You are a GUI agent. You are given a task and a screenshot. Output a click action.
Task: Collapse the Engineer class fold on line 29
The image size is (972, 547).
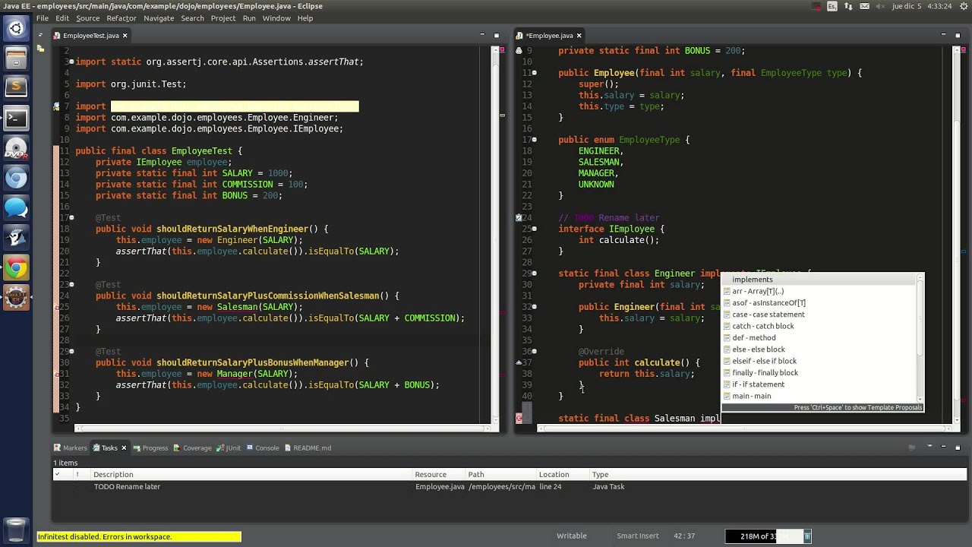click(535, 273)
